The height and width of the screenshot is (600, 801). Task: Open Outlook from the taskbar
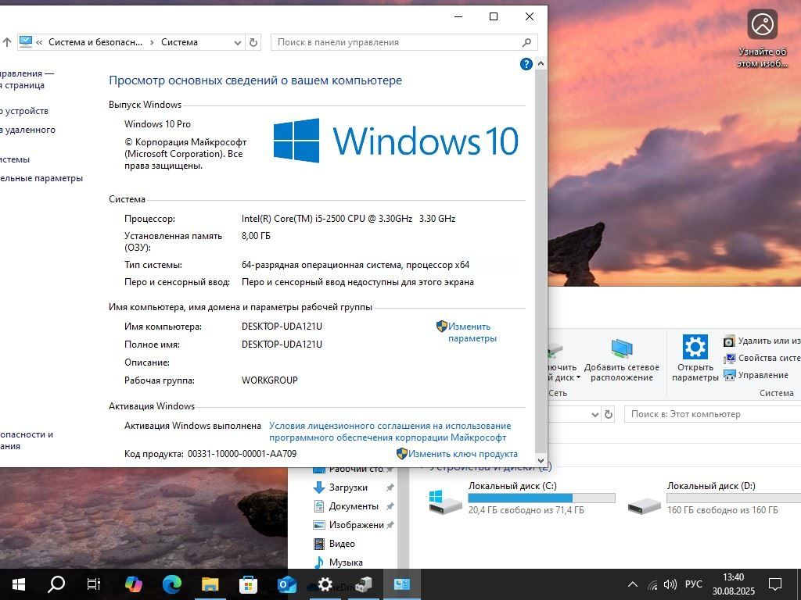tap(286, 584)
